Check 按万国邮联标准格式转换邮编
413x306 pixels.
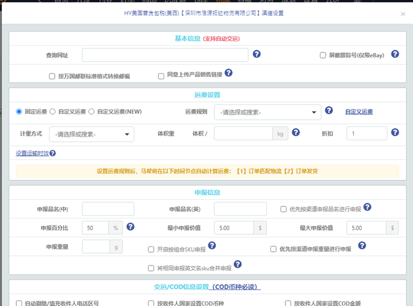coord(52,76)
